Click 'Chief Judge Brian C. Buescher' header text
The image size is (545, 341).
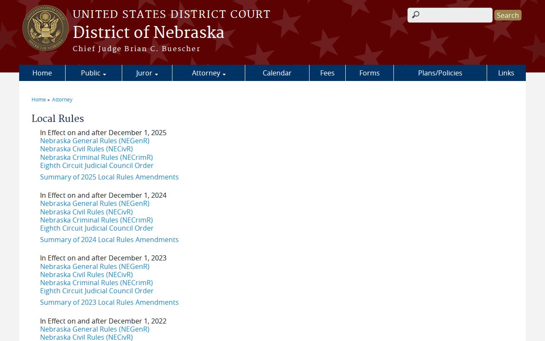137,49
